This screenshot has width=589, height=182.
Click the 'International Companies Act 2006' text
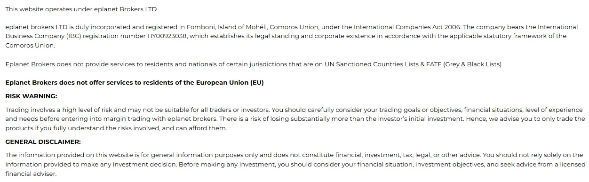click(408, 27)
